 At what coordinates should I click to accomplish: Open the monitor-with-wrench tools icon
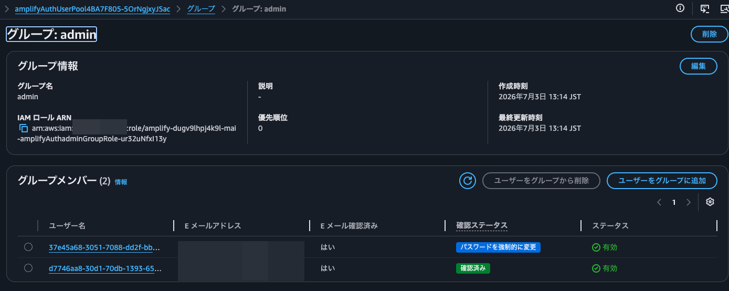click(725, 8)
